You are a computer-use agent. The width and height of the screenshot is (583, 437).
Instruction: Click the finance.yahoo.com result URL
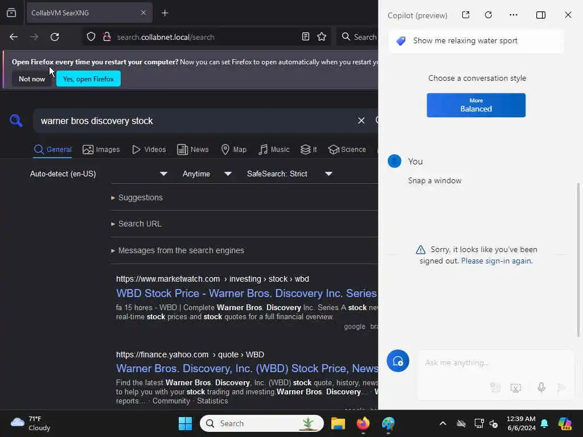(x=190, y=354)
